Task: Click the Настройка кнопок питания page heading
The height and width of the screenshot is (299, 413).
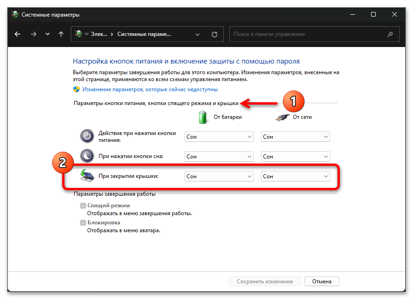Action: (x=186, y=61)
